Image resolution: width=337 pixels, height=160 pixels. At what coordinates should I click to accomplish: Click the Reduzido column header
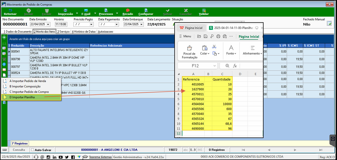click(x=20, y=46)
